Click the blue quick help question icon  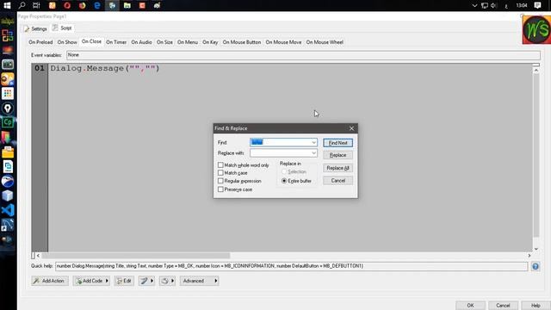point(536,266)
